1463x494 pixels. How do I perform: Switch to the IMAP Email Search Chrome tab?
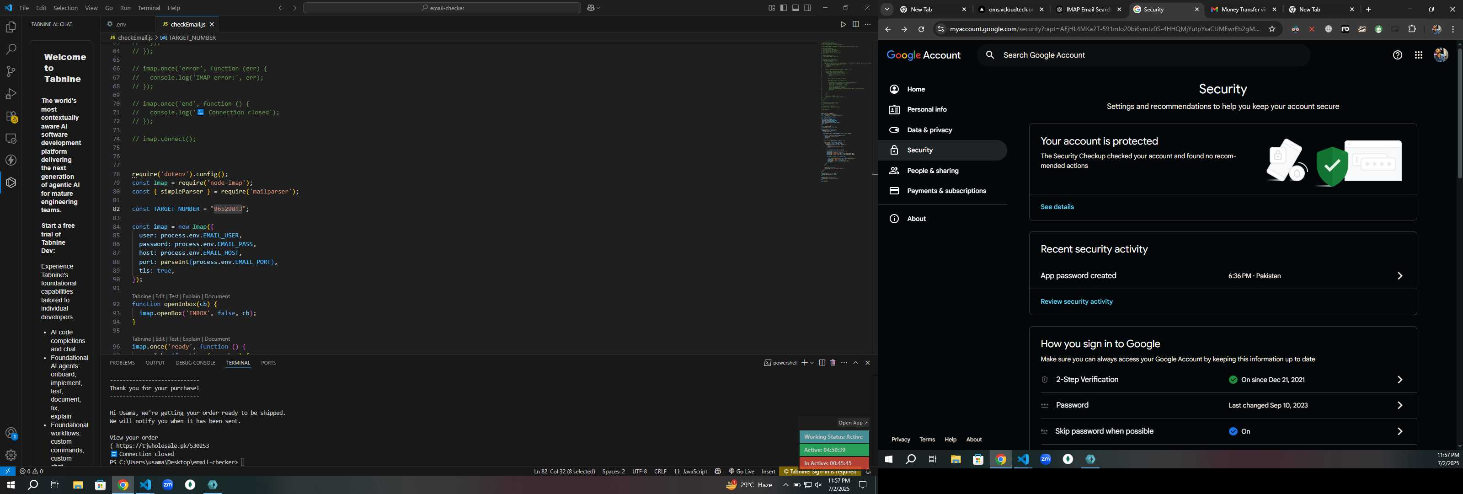tap(1088, 10)
